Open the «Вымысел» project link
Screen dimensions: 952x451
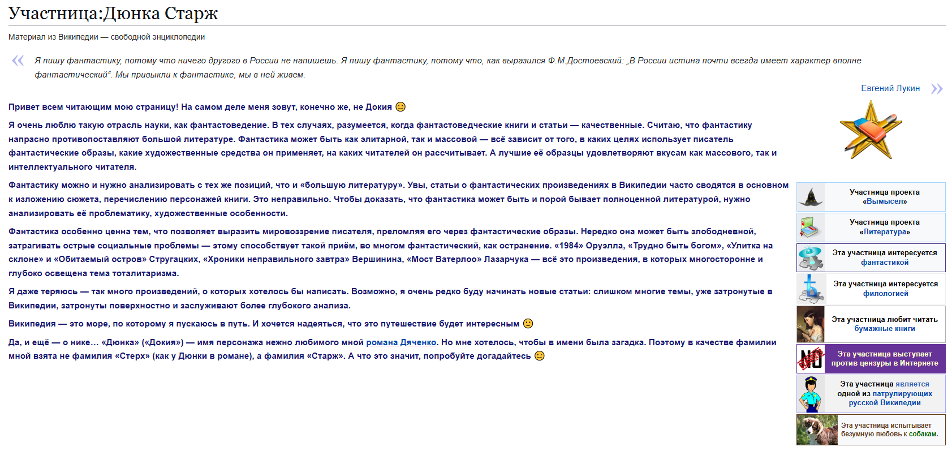click(885, 201)
